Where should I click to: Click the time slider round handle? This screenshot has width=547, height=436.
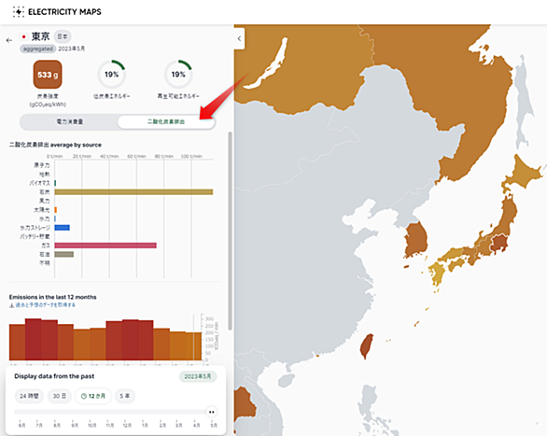pyautogui.click(x=211, y=412)
